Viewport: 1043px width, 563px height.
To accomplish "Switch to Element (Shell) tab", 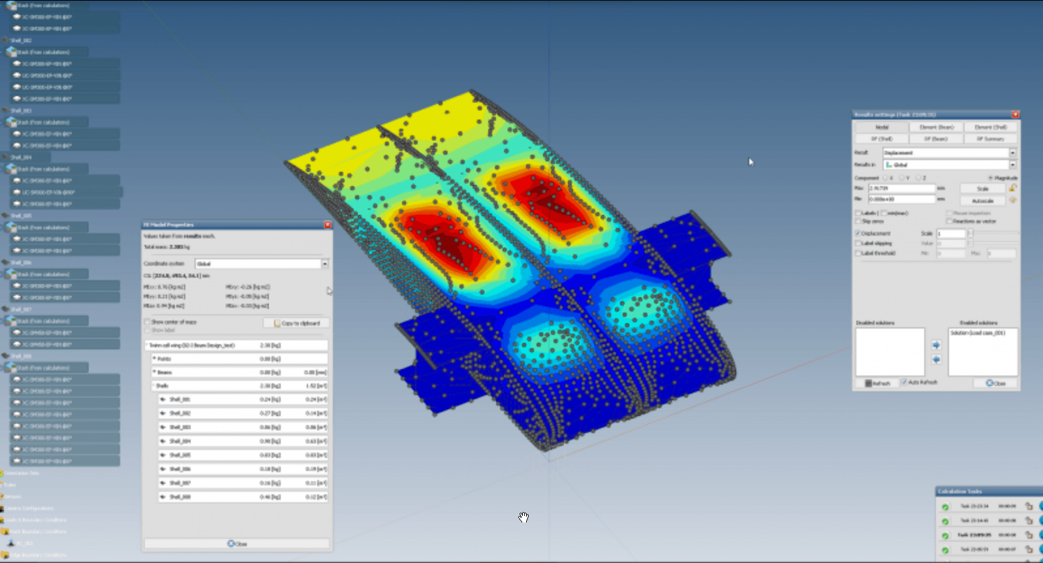I will point(991,127).
